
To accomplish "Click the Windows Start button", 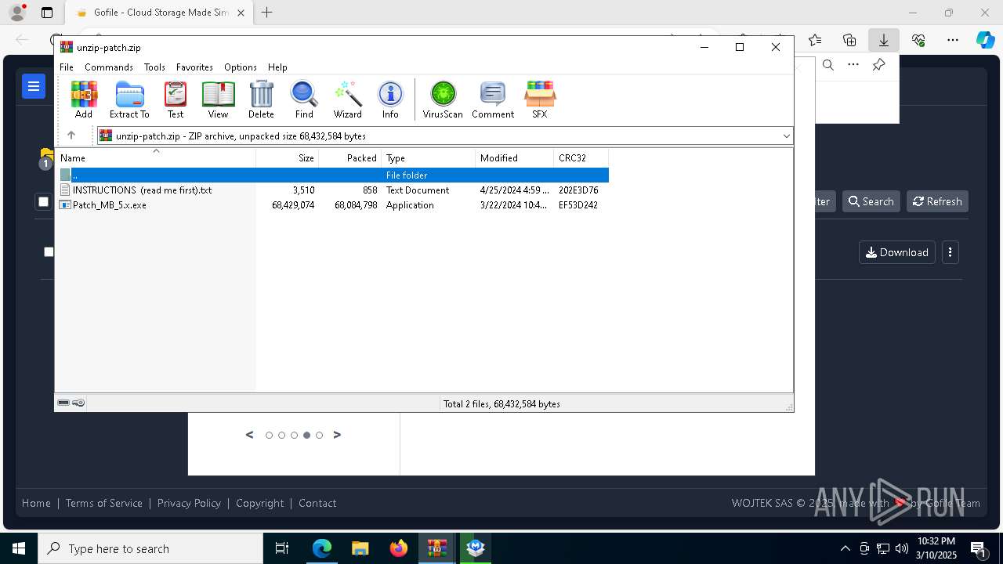I will pos(19,548).
